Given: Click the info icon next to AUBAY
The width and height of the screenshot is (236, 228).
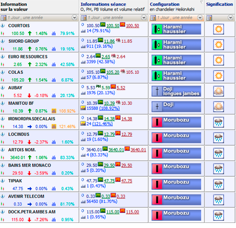Looking at the screenshot, I should [x=3, y=88].
